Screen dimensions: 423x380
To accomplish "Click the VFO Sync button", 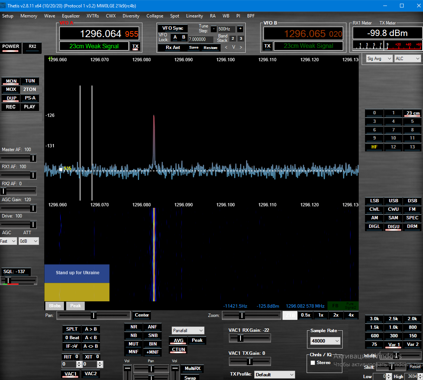I will 172,28.
